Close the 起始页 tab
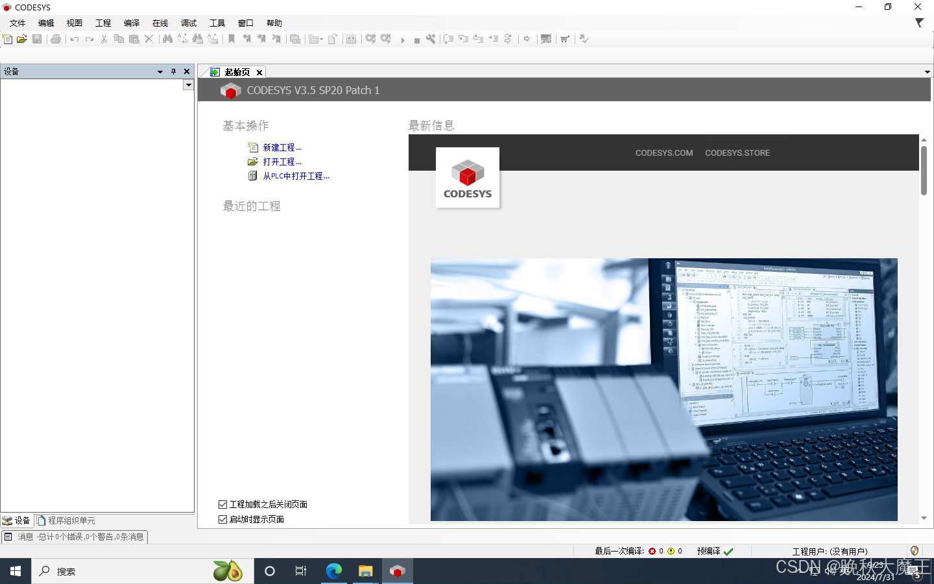The width and height of the screenshot is (934, 584). click(259, 73)
